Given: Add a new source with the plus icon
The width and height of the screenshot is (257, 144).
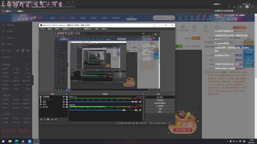Looking at the screenshot, I should coord(41,119).
